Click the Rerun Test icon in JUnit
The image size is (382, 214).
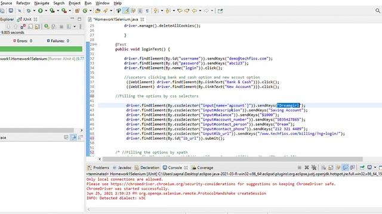tap(47, 26)
